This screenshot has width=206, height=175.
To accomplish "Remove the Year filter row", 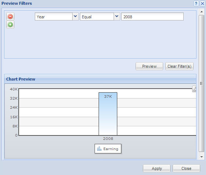I will click(x=10, y=16).
